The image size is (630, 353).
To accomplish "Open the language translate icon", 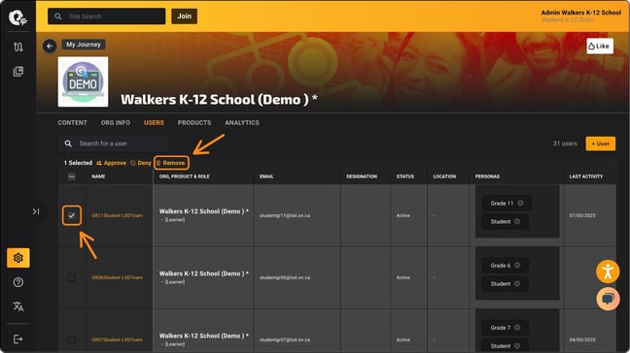I will (18, 306).
